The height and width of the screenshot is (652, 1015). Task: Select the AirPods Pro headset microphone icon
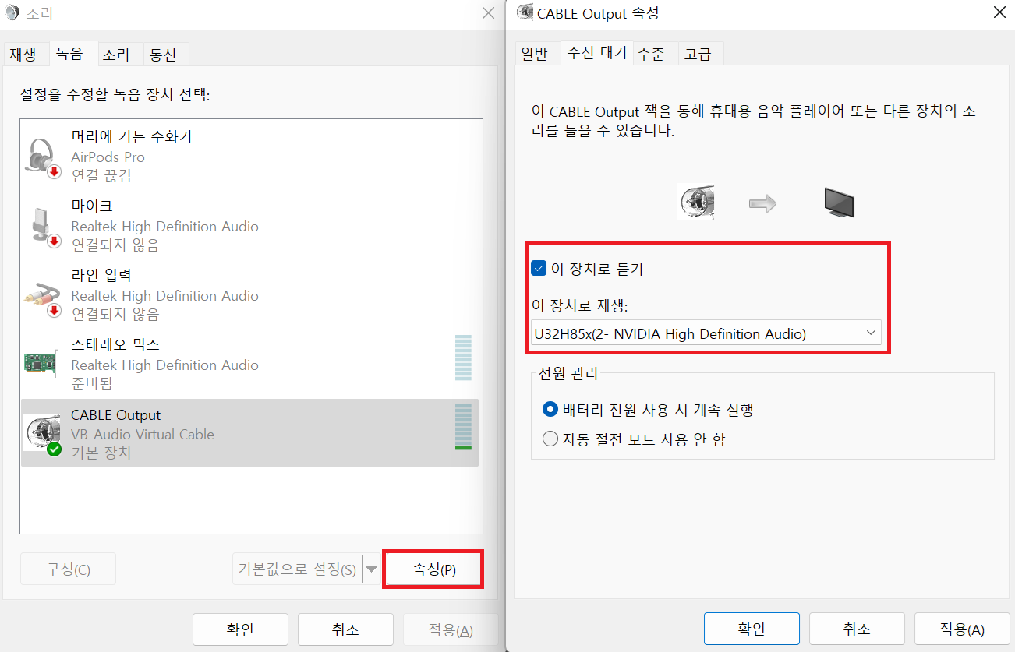click(x=42, y=157)
